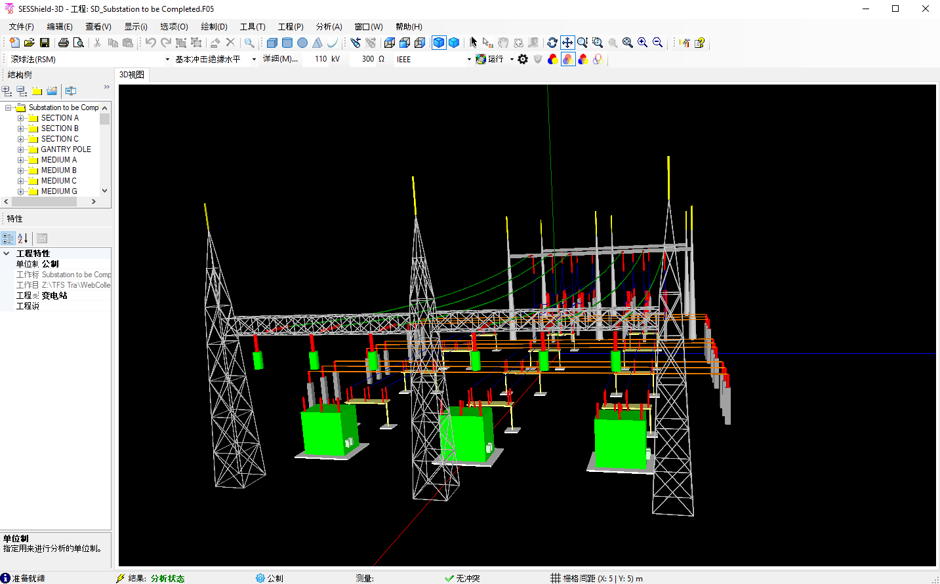Expand the SECTION A tree node
The height and width of the screenshot is (584, 940).
coord(20,118)
